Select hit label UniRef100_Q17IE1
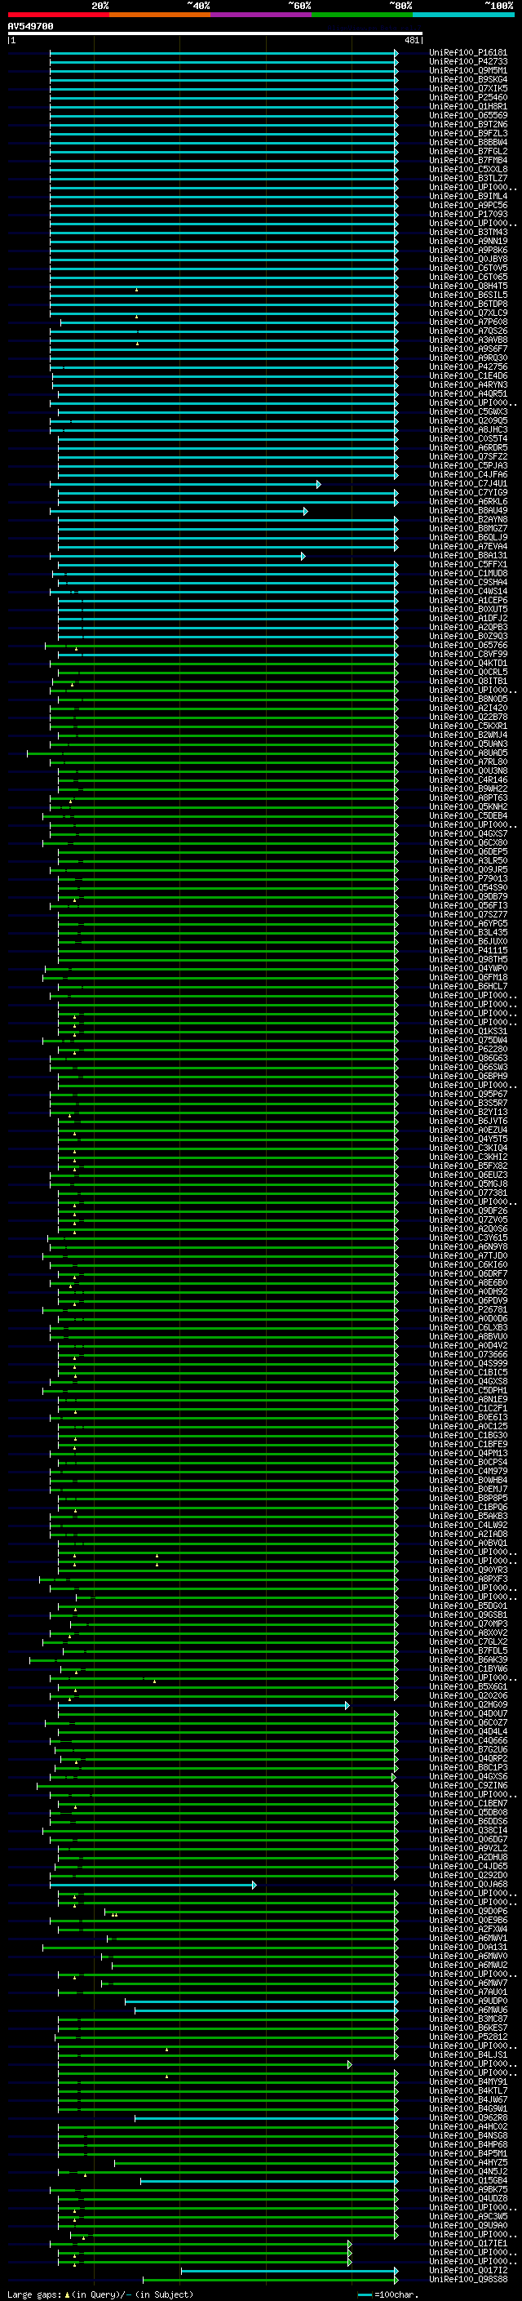The height and width of the screenshot is (2301, 522). coord(468,2244)
